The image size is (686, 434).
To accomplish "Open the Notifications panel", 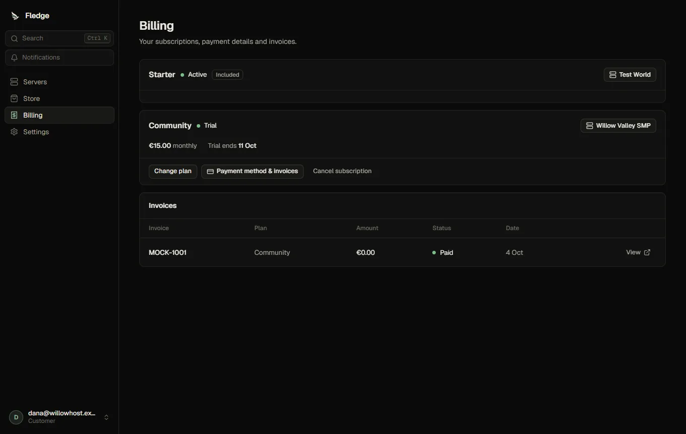I will 60,58.
